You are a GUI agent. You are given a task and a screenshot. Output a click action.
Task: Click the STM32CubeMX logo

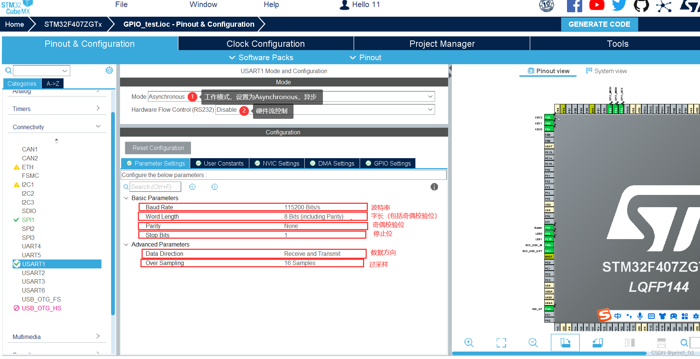coord(17,7)
